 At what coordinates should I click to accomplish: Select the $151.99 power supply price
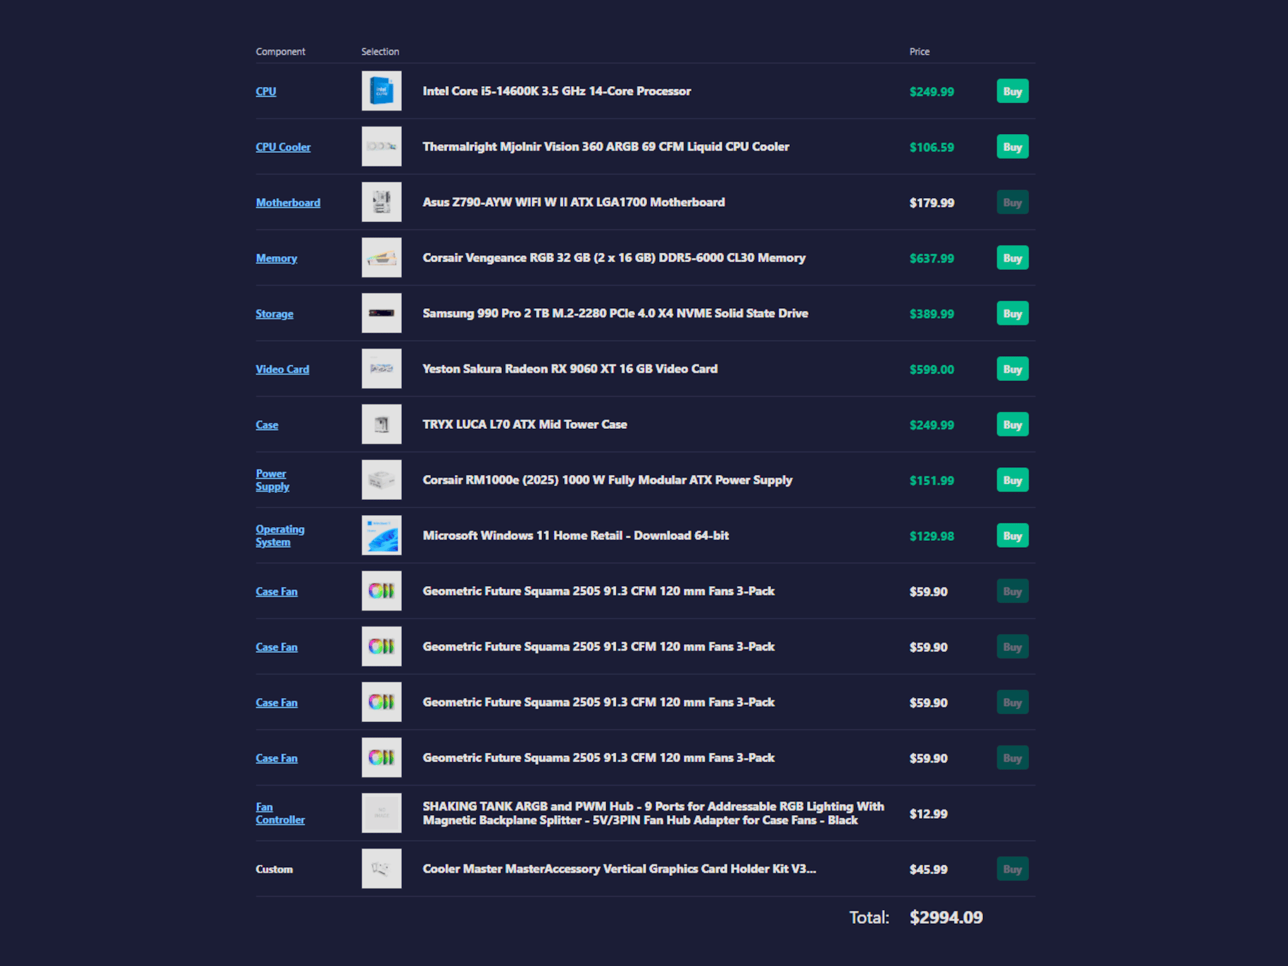pos(931,480)
